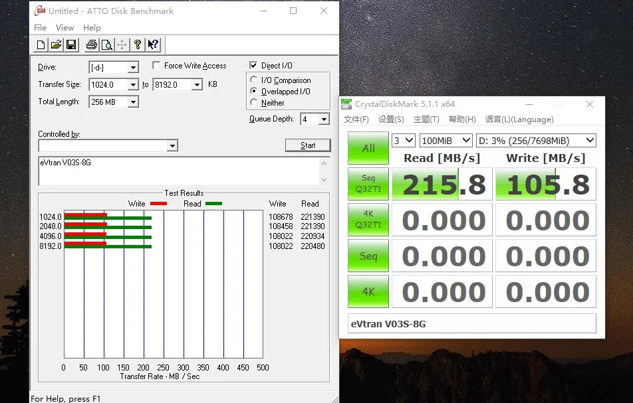
Task: Click the 1024.0 row write value 108678
Action: pos(281,217)
